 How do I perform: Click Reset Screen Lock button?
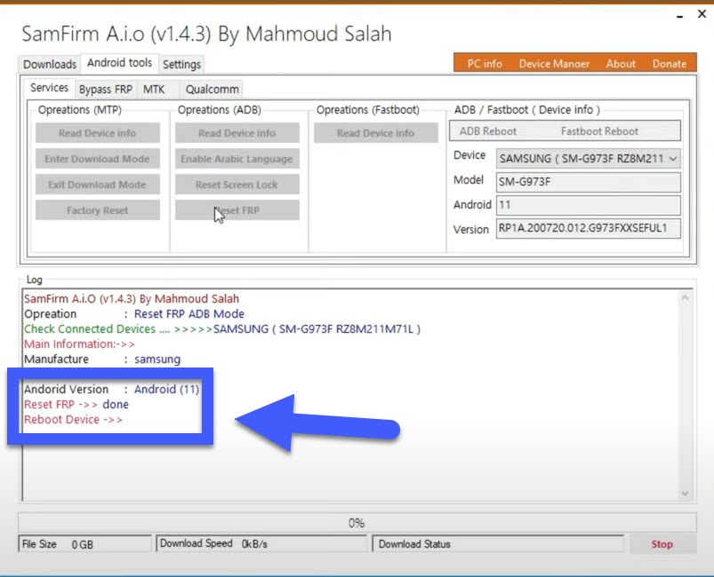(237, 185)
